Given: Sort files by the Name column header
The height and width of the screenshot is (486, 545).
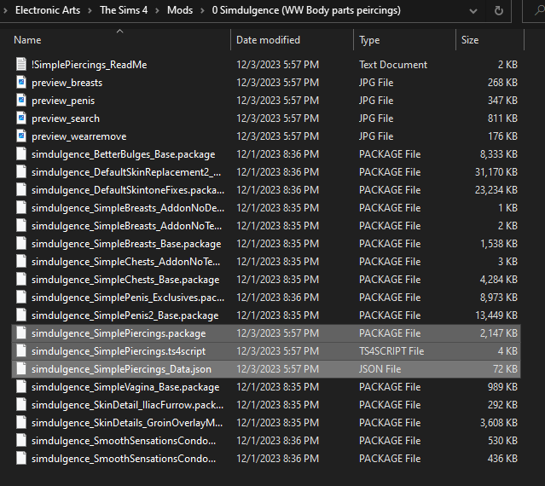Looking at the screenshot, I should click(27, 40).
